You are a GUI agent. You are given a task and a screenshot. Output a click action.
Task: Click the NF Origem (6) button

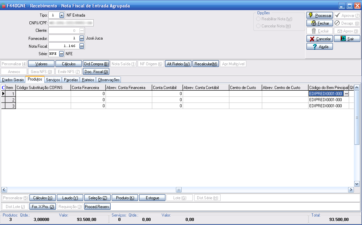pos(151,64)
